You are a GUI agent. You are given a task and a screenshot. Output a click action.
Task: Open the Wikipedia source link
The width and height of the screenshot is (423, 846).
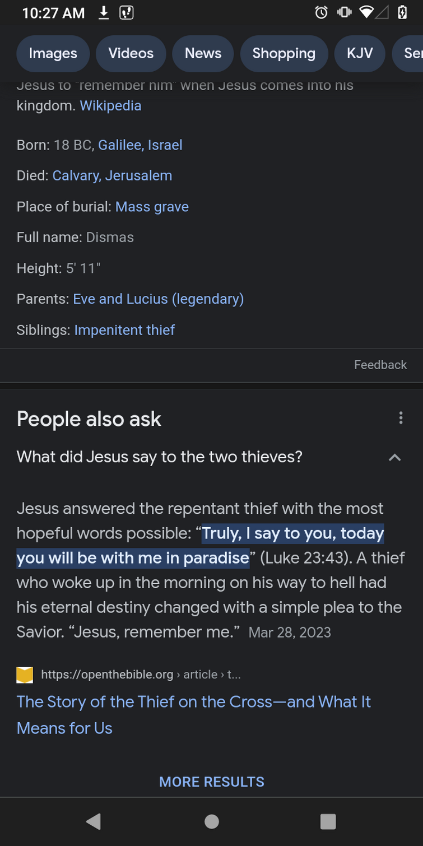point(110,106)
